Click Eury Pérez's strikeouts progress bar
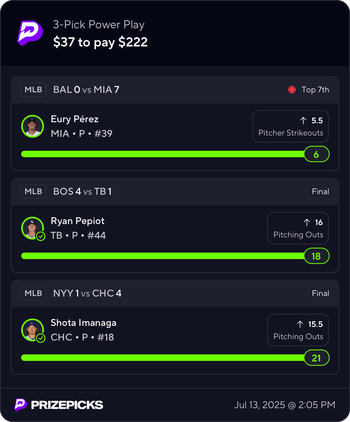Image resolution: width=350 pixels, height=422 pixels. tap(163, 154)
